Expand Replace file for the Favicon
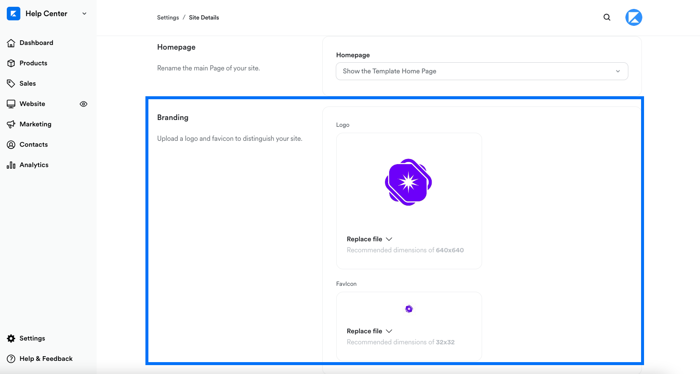Screen dimensions: 700x374 pyautogui.click(x=369, y=331)
